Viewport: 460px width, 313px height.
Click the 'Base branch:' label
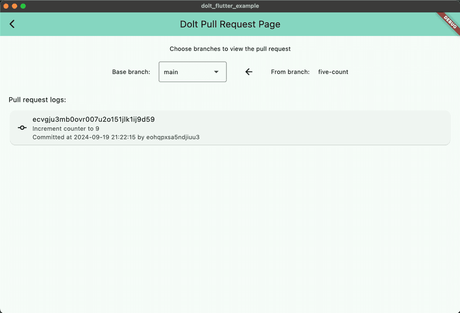pyautogui.click(x=131, y=72)
